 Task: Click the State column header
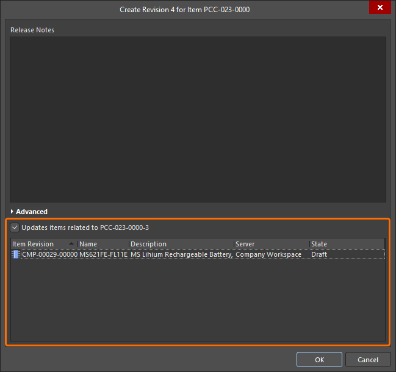(347, 244)
